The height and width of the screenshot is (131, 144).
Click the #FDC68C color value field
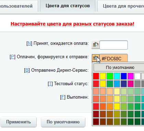pyautogui.click(x=113, y=58)
